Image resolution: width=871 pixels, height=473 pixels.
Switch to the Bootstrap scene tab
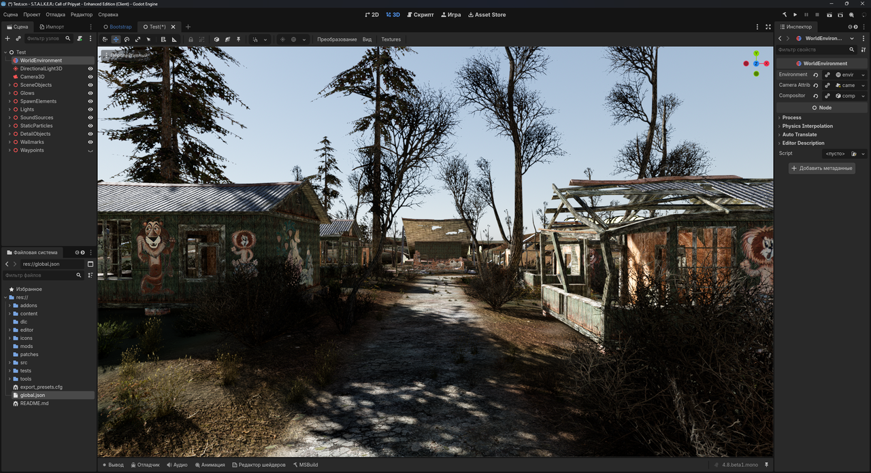click(x=117, y=27)
